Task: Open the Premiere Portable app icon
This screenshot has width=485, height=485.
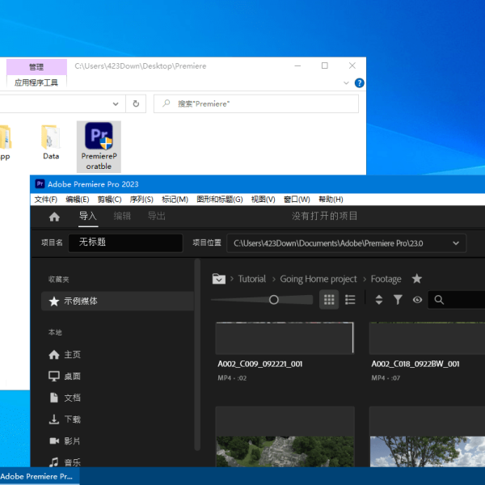Action: point(99,146)
